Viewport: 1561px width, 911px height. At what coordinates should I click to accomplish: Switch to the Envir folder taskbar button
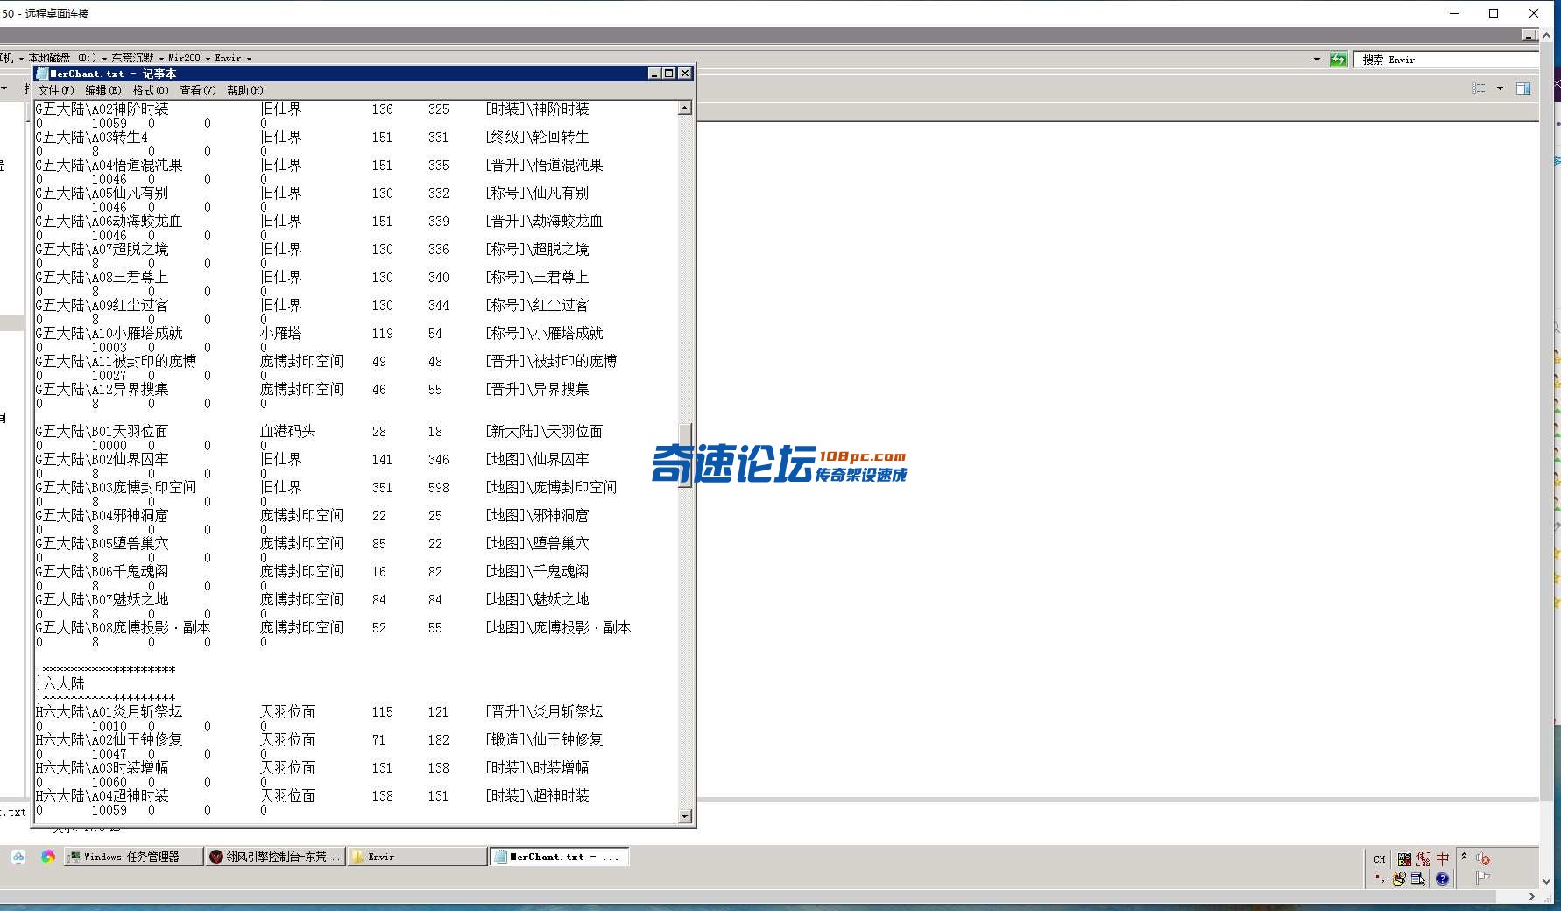417,857
